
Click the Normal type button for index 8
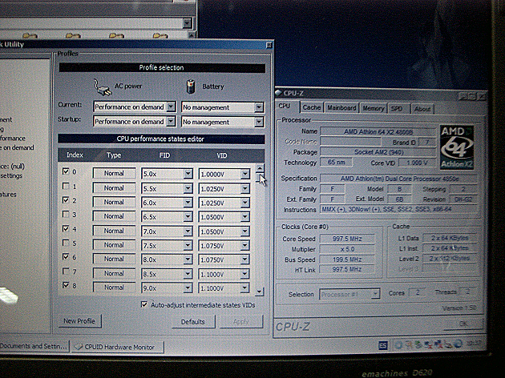point(114,288)
